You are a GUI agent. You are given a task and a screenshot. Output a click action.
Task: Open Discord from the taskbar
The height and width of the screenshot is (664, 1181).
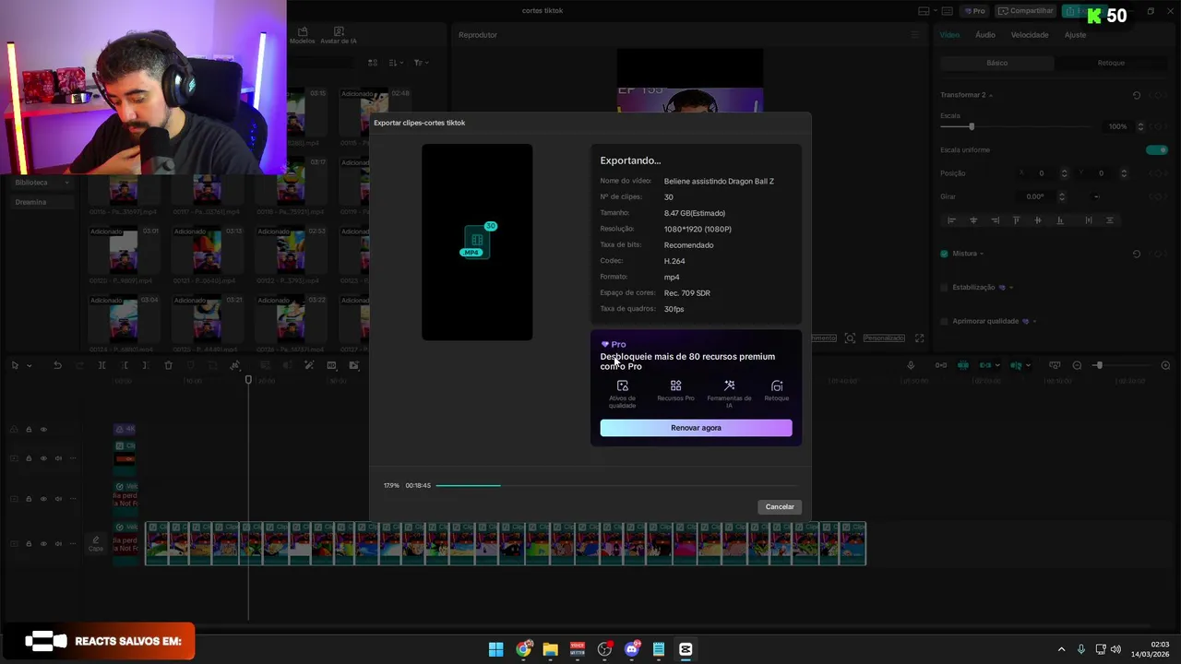632,649
